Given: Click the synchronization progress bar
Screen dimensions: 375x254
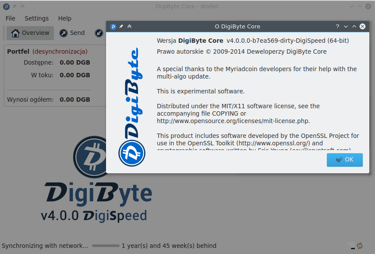Looking at the screenshot, I should [x=106, y=246].
